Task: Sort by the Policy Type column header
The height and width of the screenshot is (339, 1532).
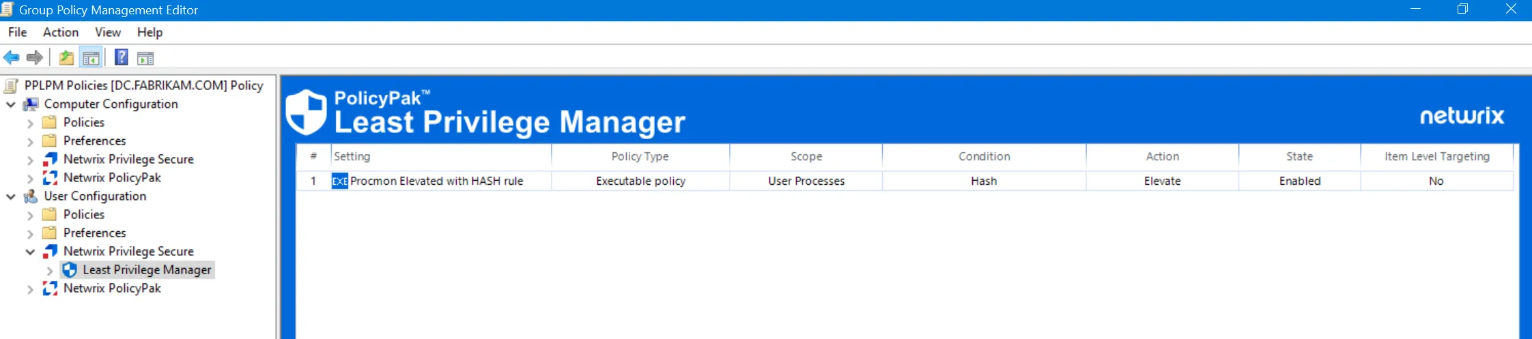Action: click(x=640, y=156)
